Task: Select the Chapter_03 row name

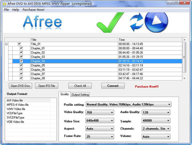Action: click(38, 57)
